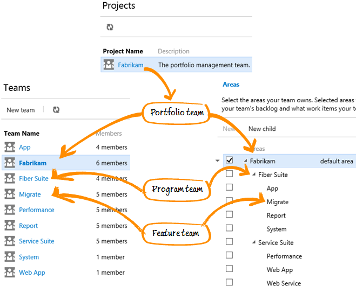Click the Web App team icon
The height and width of the screenshot is (293, 356).
pos(9,273)
